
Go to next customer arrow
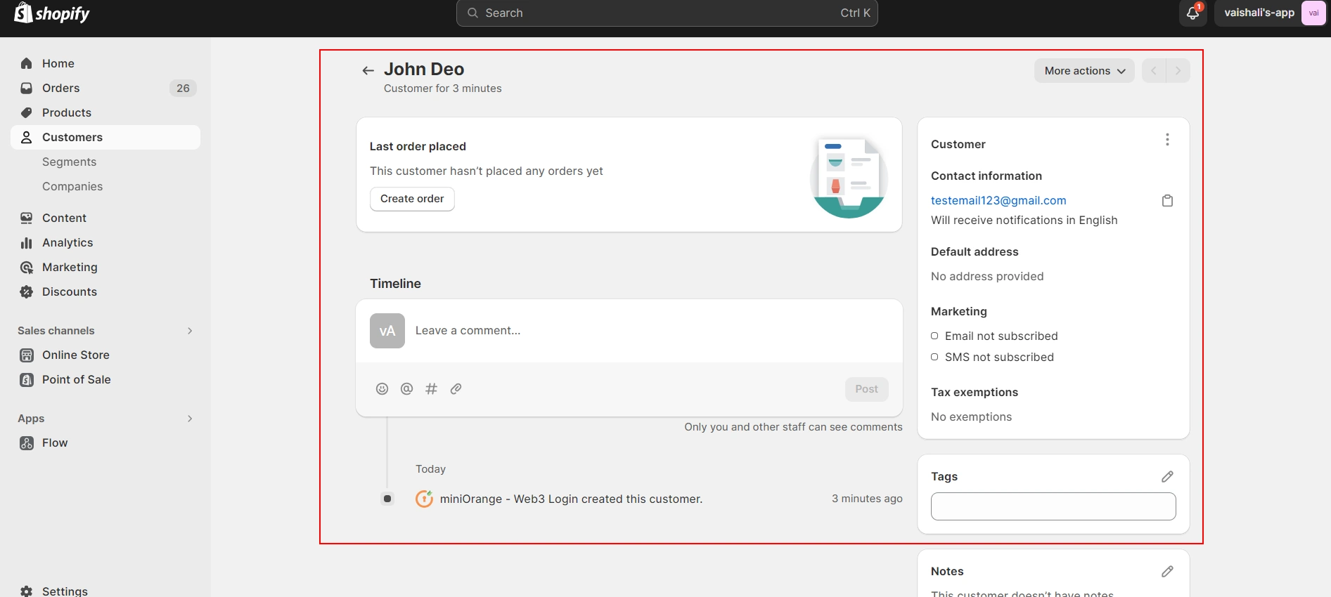click(x=1178, y=70)
